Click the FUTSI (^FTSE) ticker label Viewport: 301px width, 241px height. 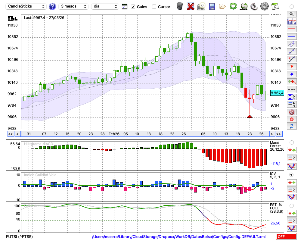[x=19, y=236]
